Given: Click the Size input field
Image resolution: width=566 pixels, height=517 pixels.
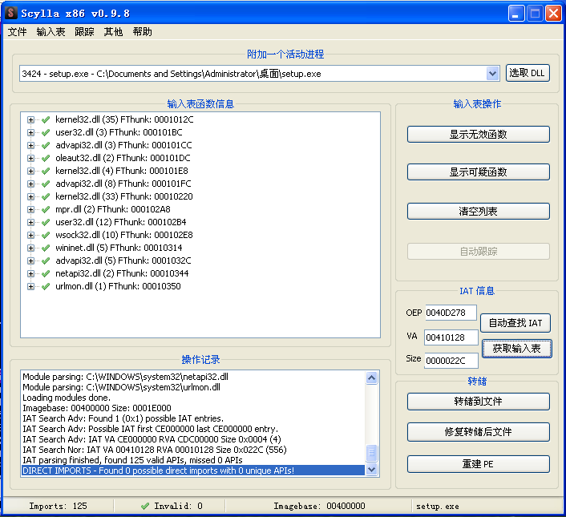Looking at the screenshot, I should coord(451,361).
